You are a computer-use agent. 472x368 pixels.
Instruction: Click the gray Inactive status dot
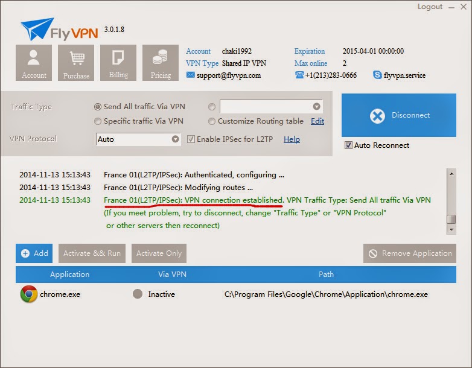[138, 294]
